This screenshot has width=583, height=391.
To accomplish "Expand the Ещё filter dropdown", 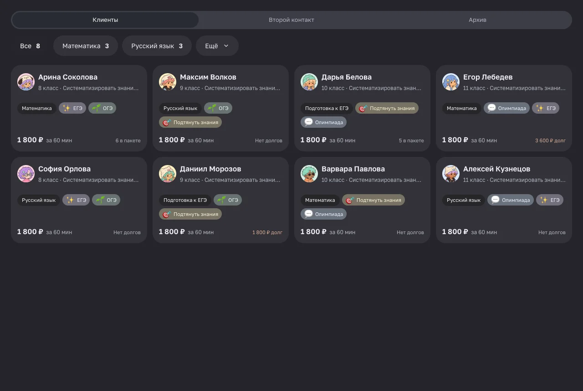I will click(217, 46).
